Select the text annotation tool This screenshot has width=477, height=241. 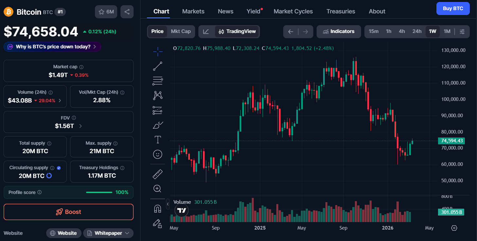[157, 140]
